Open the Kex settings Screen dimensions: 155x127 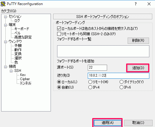coord(23,75)
